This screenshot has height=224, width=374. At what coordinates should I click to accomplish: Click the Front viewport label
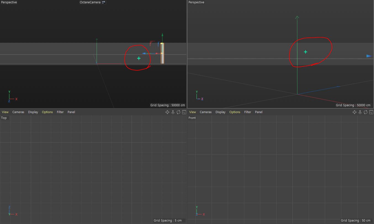point(192,118)
